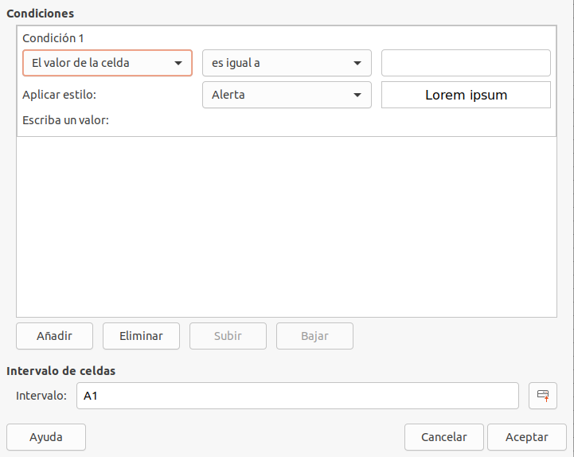Image resolution: width=574 pixels, height=457 pixels.
Task: Click the Subir button
Action: point(228,336)
